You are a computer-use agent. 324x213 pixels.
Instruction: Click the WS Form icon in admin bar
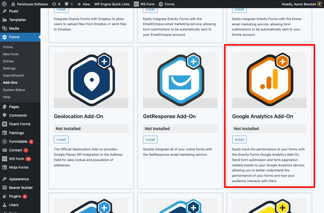[x=136, y=4]
